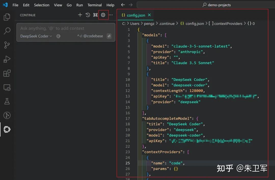Viewport: 275px width, 180px height.
Task: Switch to the config.json tab
Action: coord(136,15)
